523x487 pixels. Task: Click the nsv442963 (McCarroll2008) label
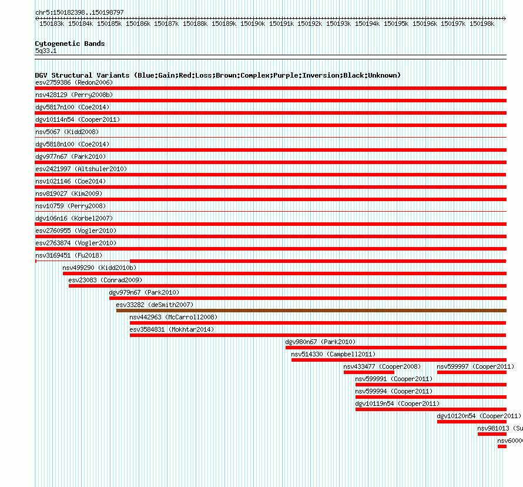[173, 317]
